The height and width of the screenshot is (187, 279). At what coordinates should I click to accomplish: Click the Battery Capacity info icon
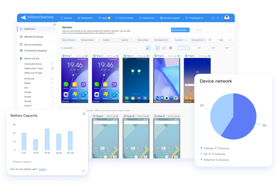84,114
